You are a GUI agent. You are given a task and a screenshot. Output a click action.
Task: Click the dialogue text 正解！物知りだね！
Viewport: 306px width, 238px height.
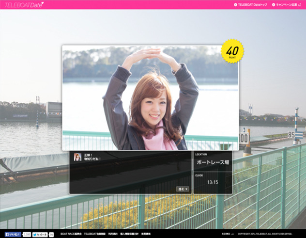(92, 157)
